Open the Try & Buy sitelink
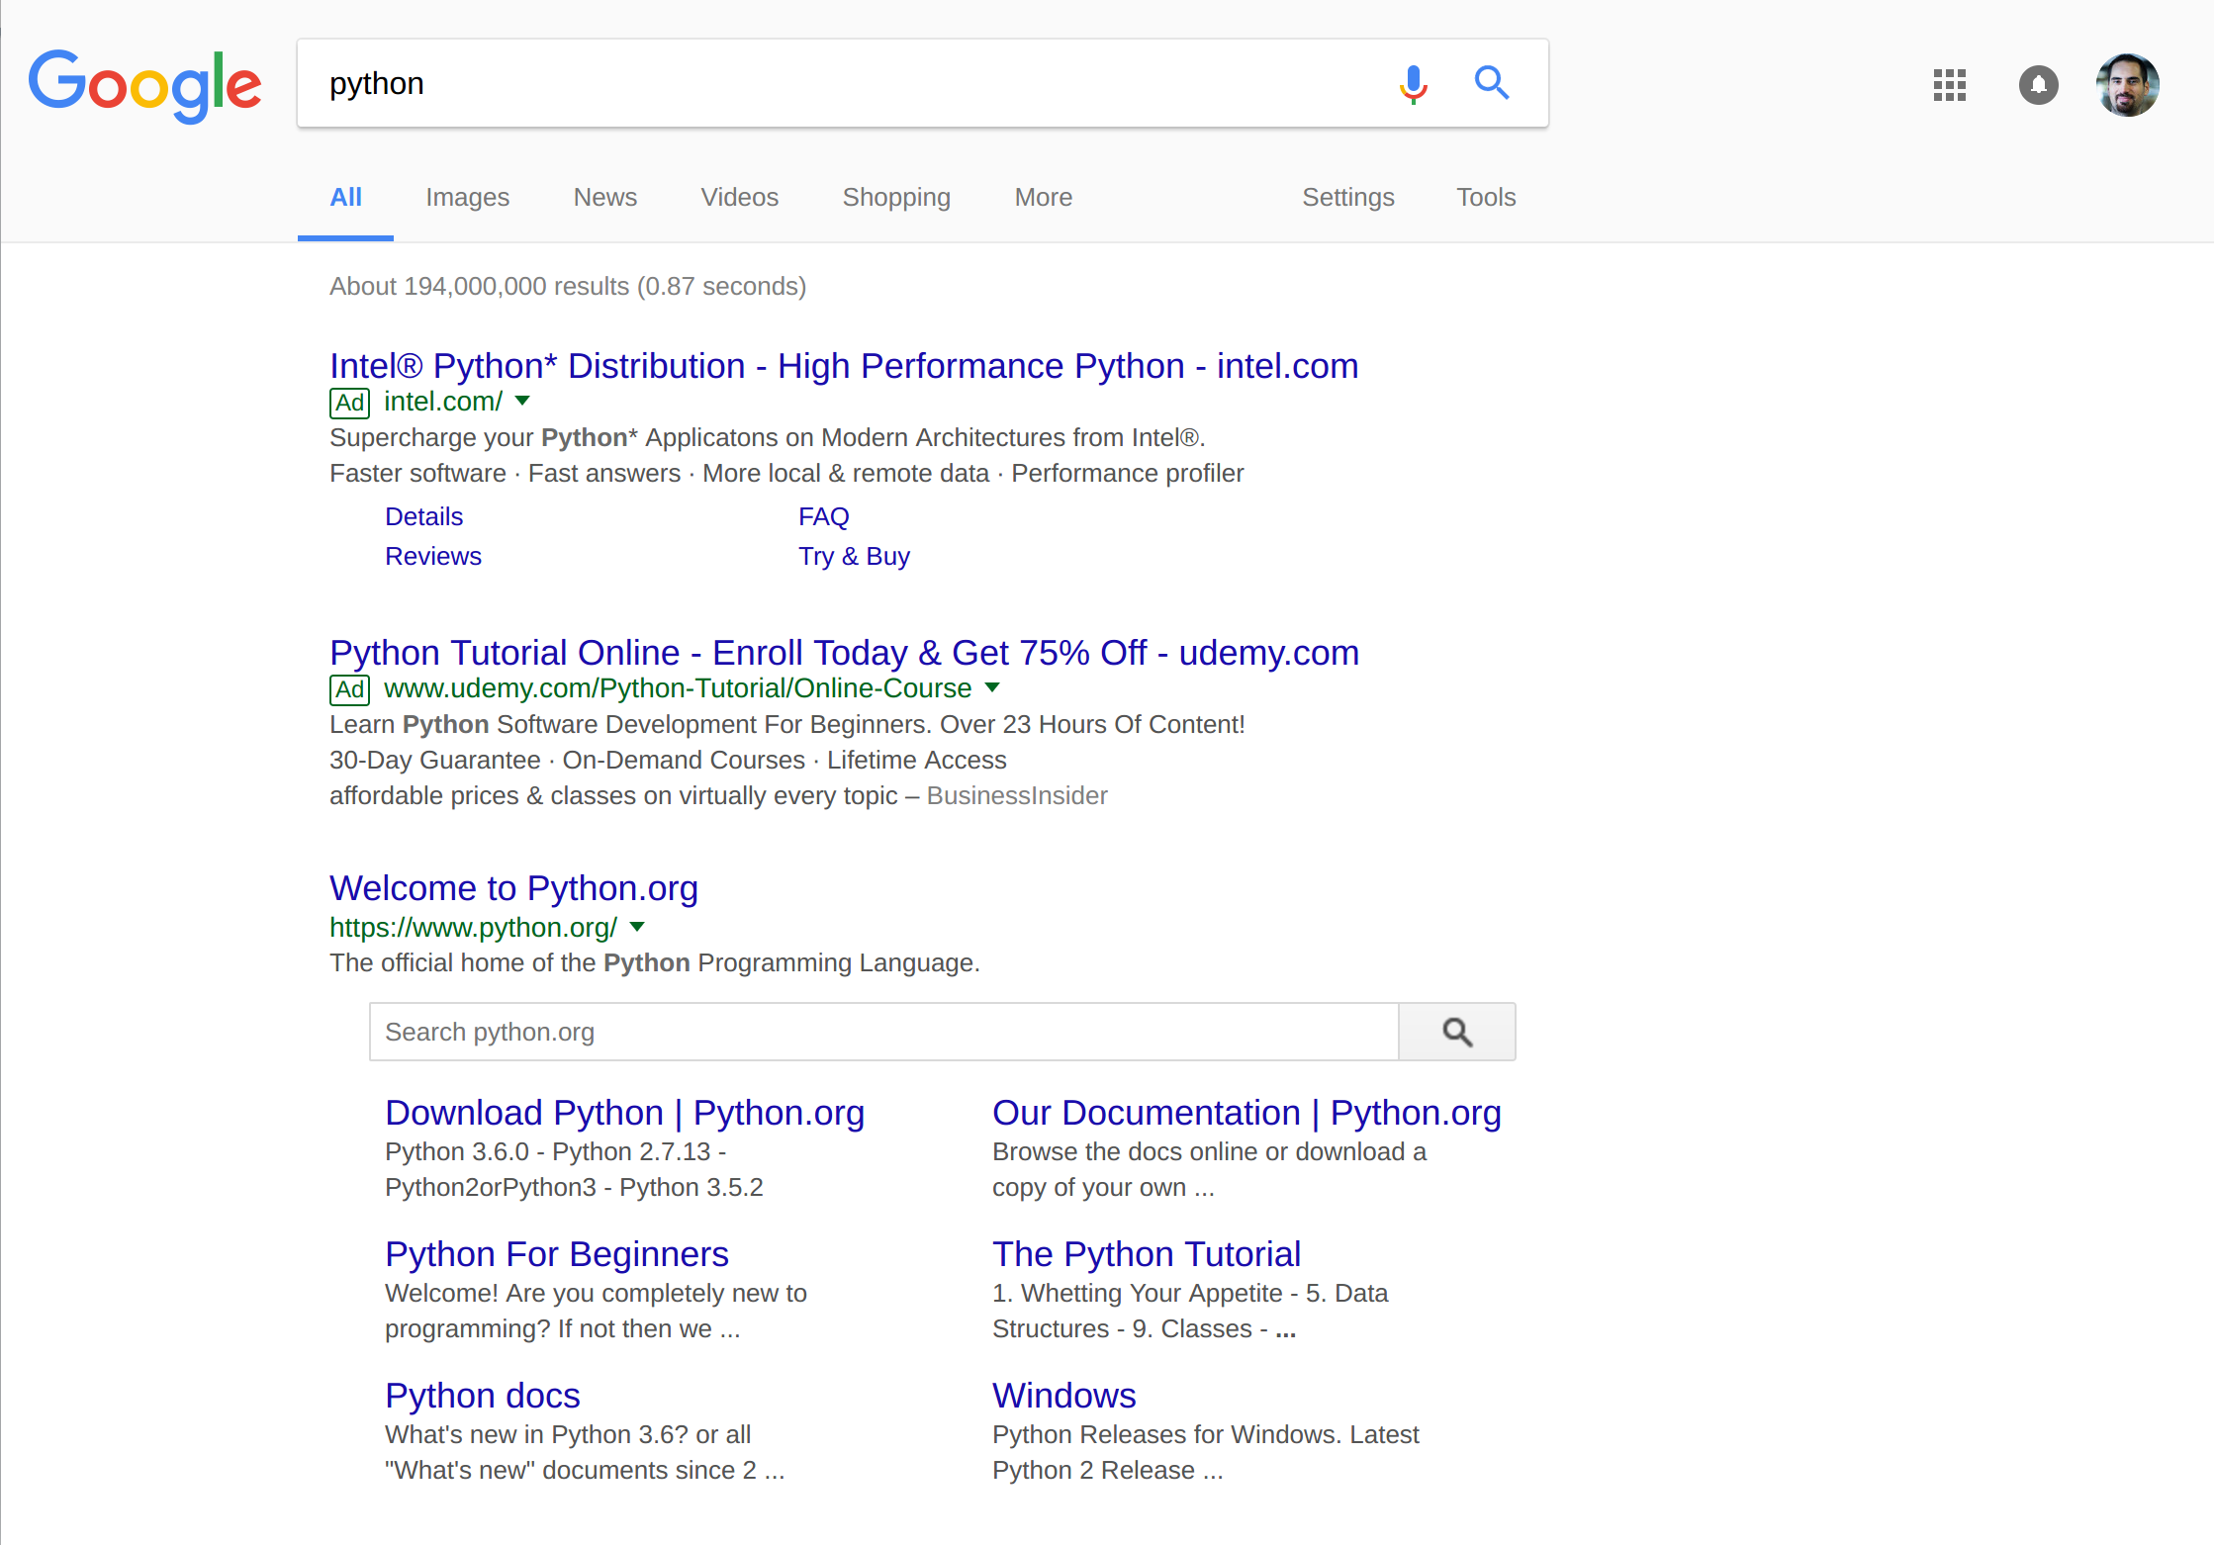This screenshot has width=2214, height=1545. 854,556
